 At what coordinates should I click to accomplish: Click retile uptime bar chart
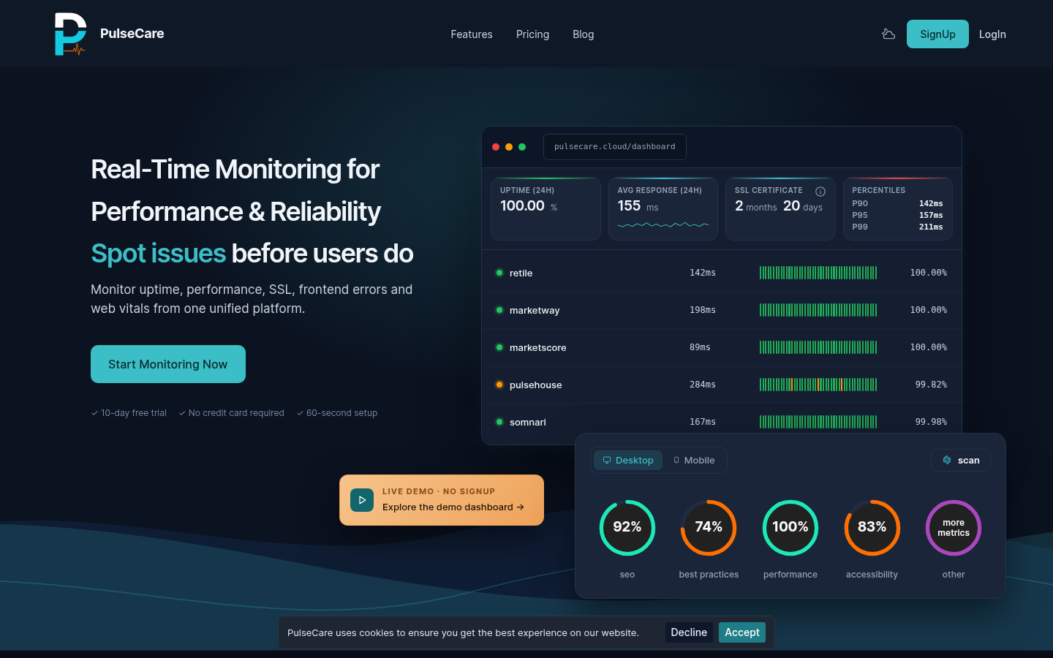818,273
